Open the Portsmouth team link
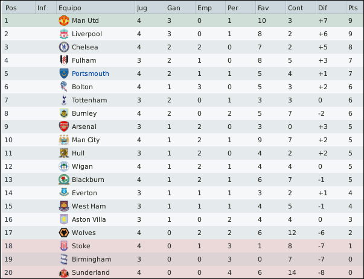The image size is (364, 279). [x=91, y=74]
